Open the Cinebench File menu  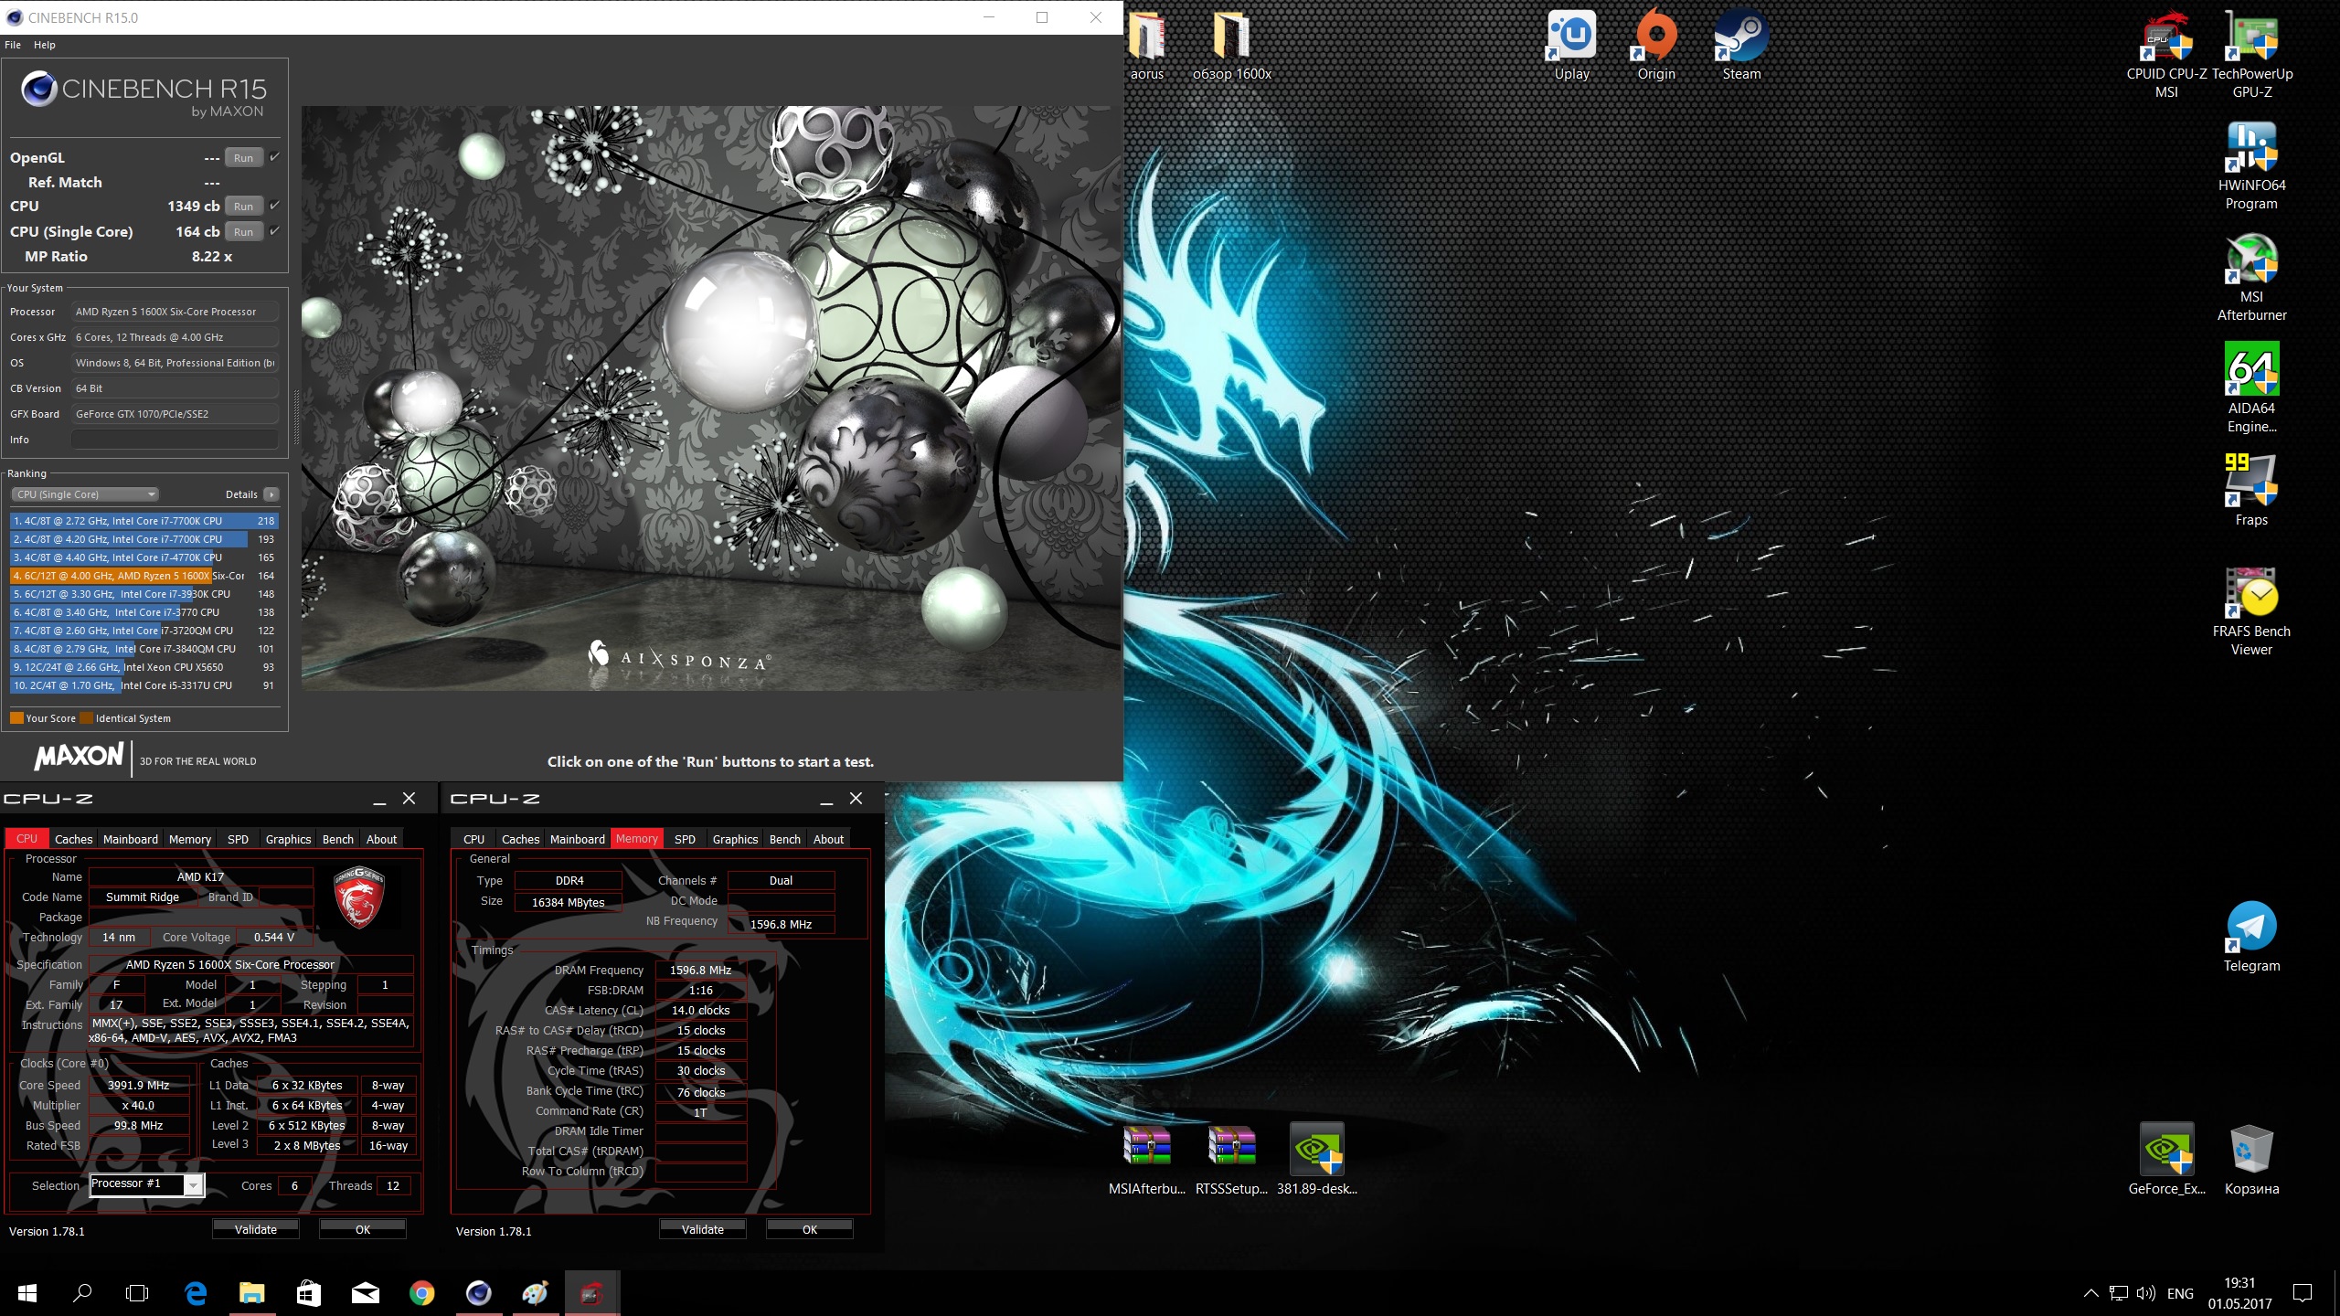click(x=13, y=45)
